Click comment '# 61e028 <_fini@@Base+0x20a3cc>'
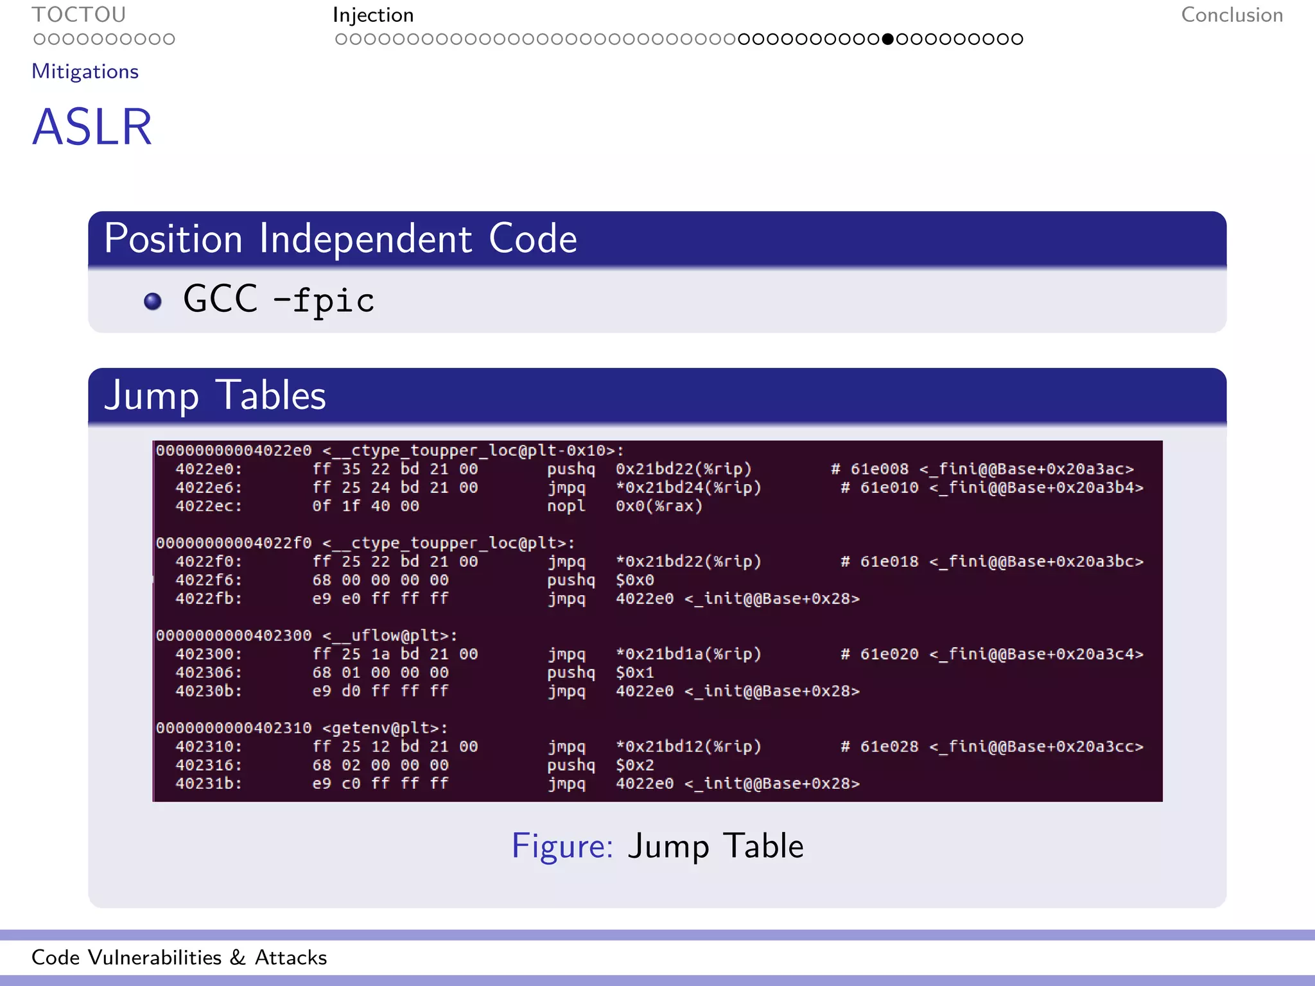Screen dimensions: 1315x986 992,747
